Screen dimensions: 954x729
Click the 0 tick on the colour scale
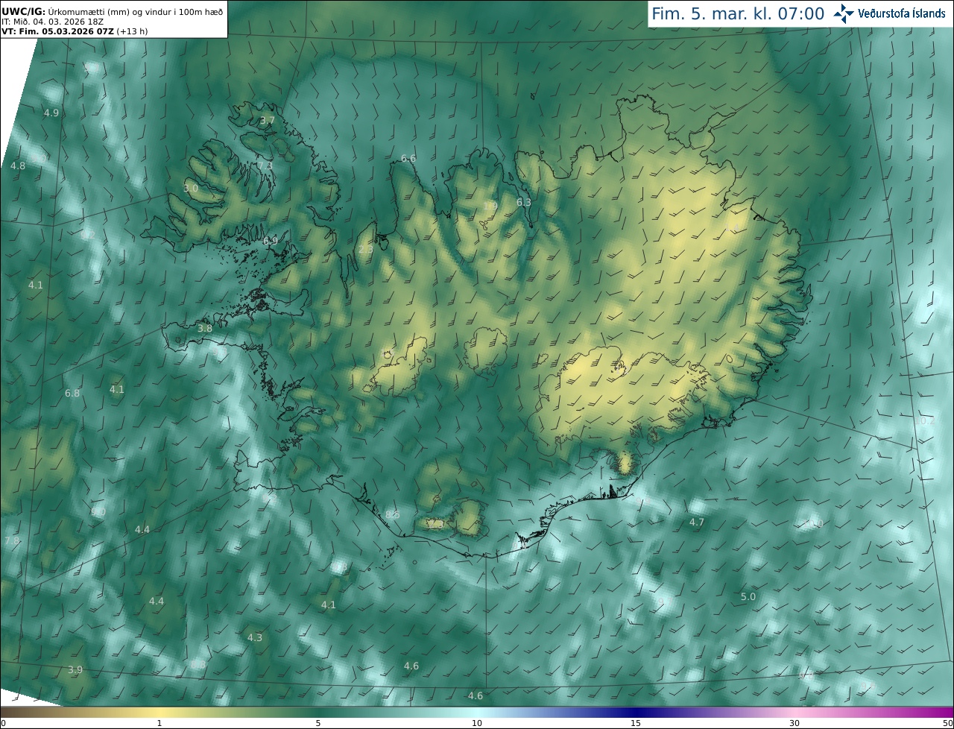[3, 723]
